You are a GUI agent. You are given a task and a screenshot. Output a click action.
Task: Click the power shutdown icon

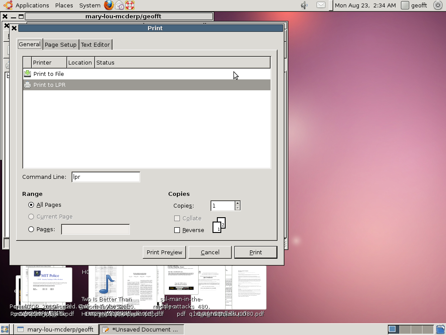click(438, 5)
